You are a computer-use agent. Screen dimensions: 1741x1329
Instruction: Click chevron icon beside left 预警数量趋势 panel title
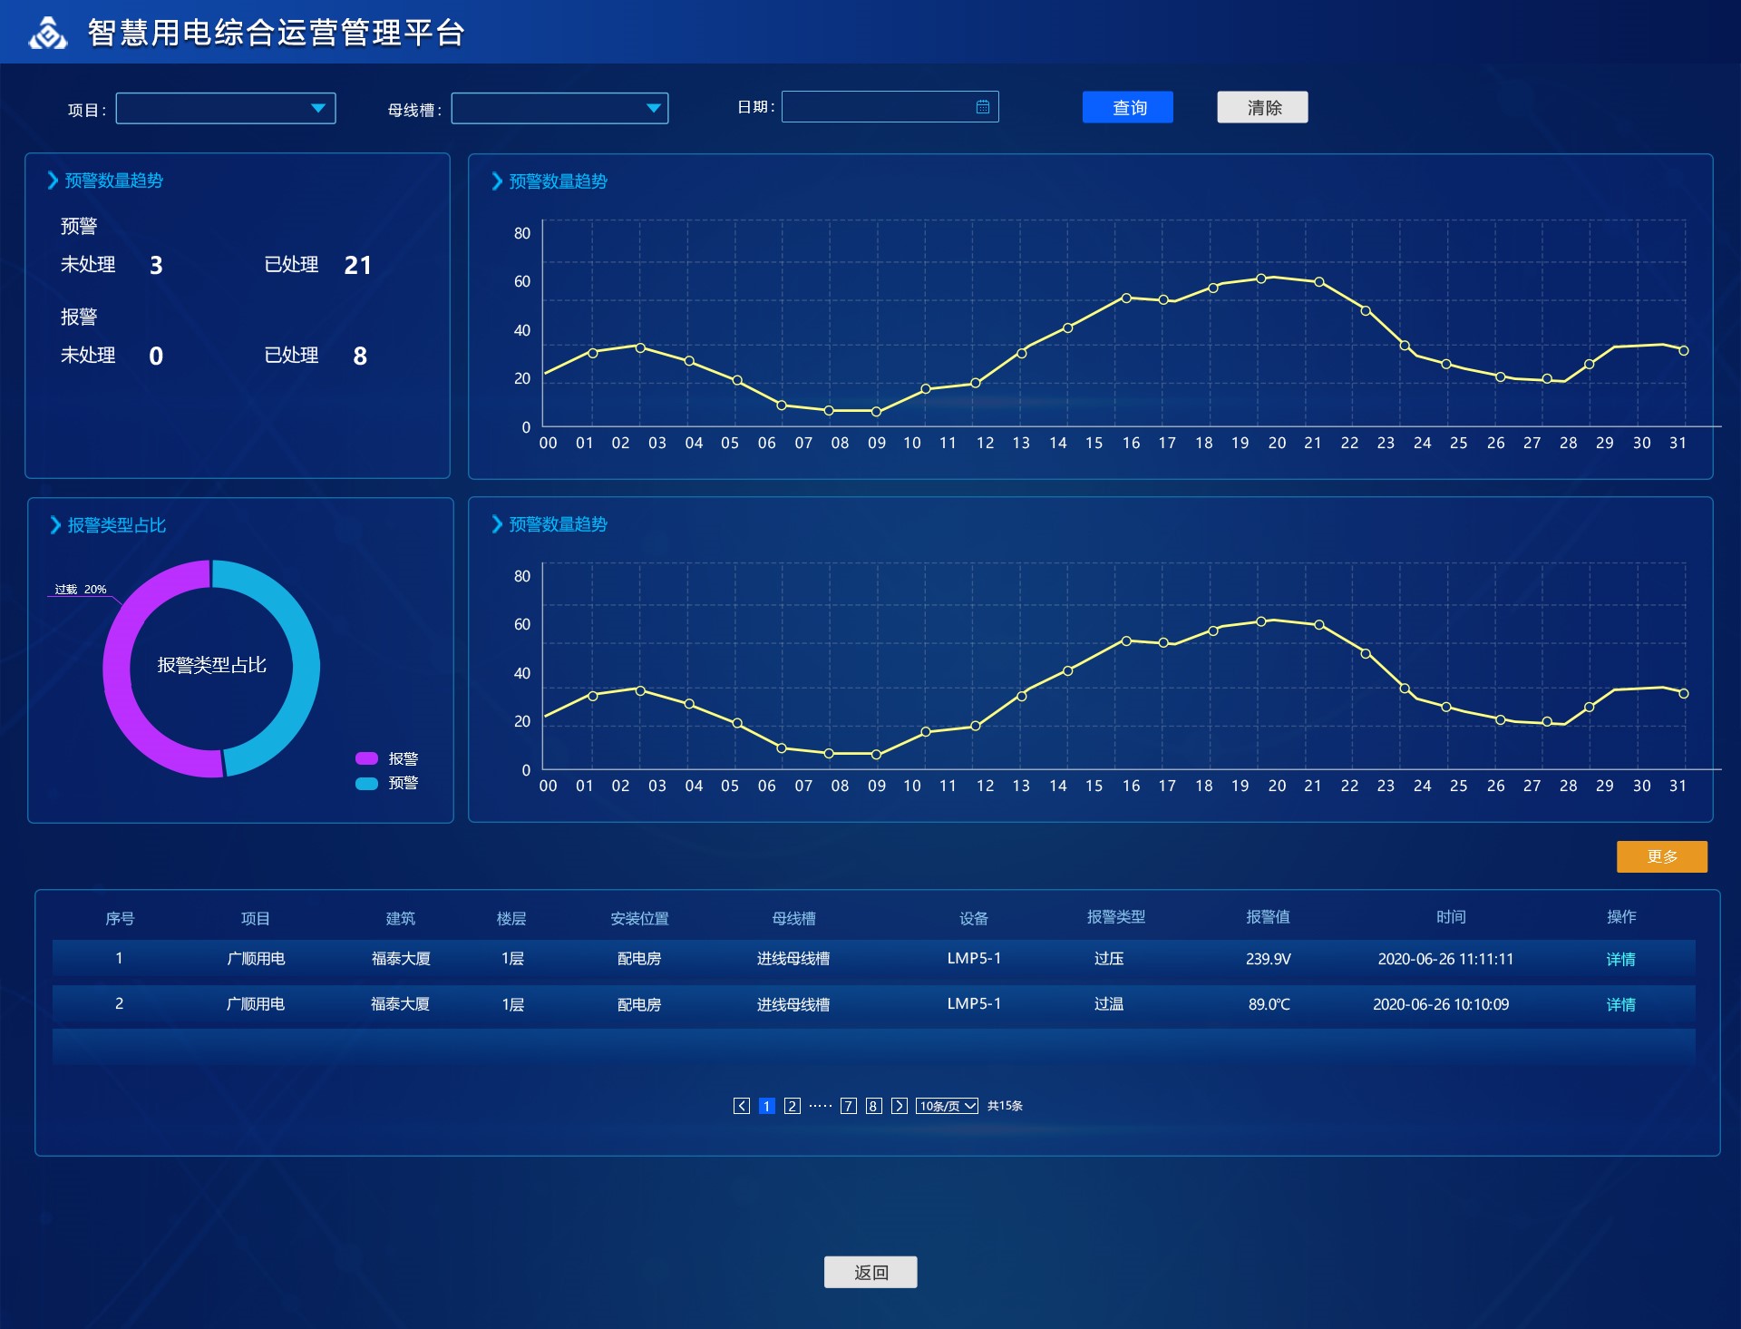point(53,181)
